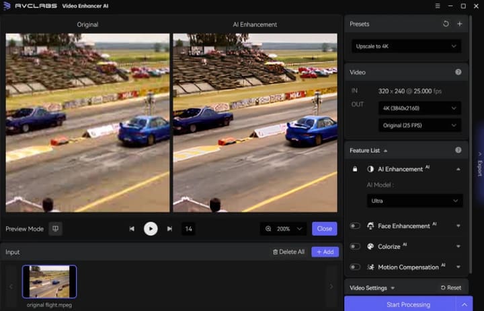
Task: Close the preview with Close button
Action: tap(325, 229)
